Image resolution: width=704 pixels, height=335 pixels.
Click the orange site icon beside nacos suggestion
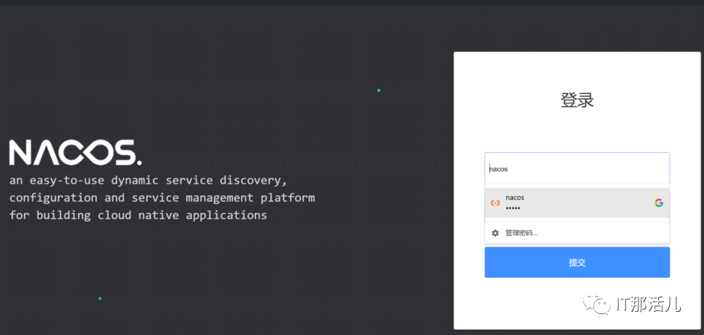coord(495,203)
